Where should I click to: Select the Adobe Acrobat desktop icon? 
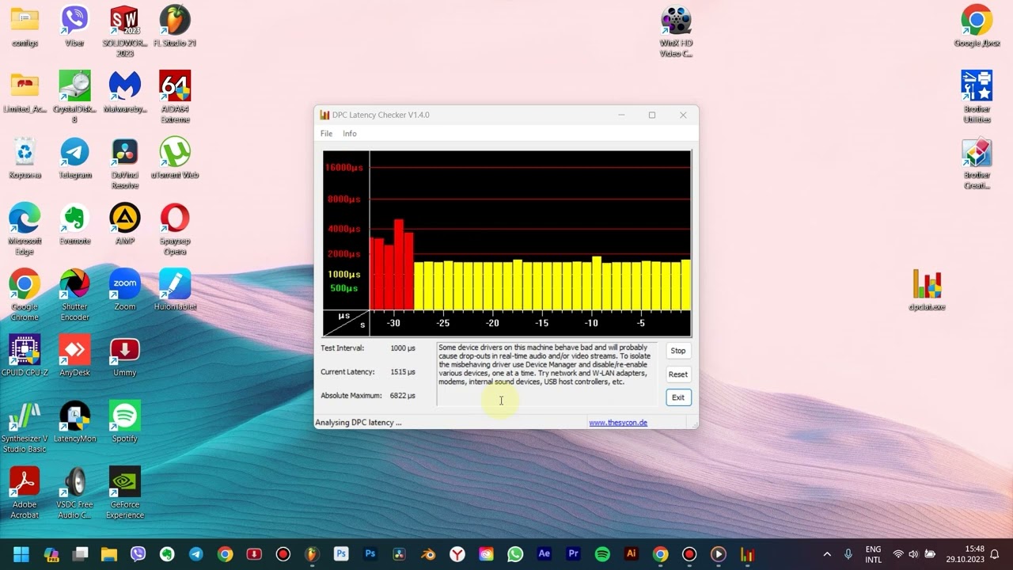(x=25, y=492)
